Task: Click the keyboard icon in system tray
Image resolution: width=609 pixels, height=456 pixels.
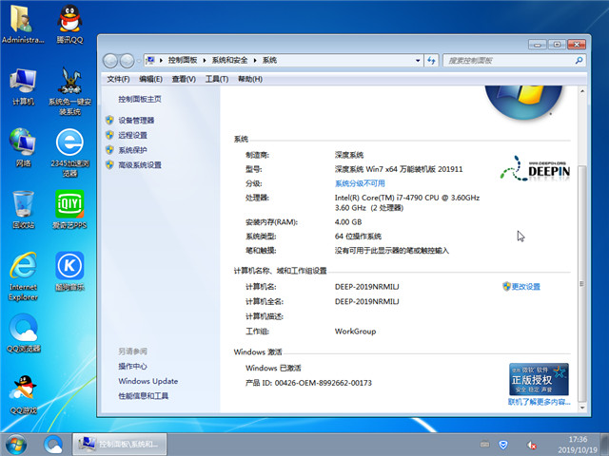Action: pos(484,444)
